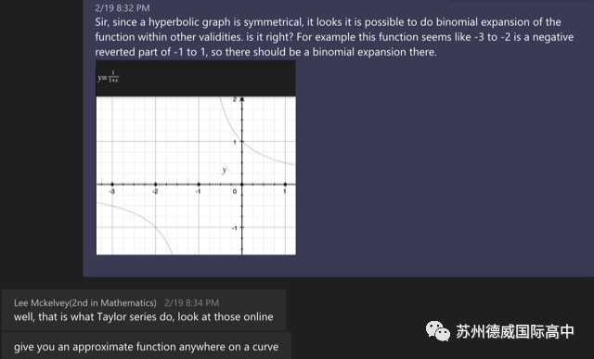Click the y=1/(1+x) formula label

pos(108,77)
